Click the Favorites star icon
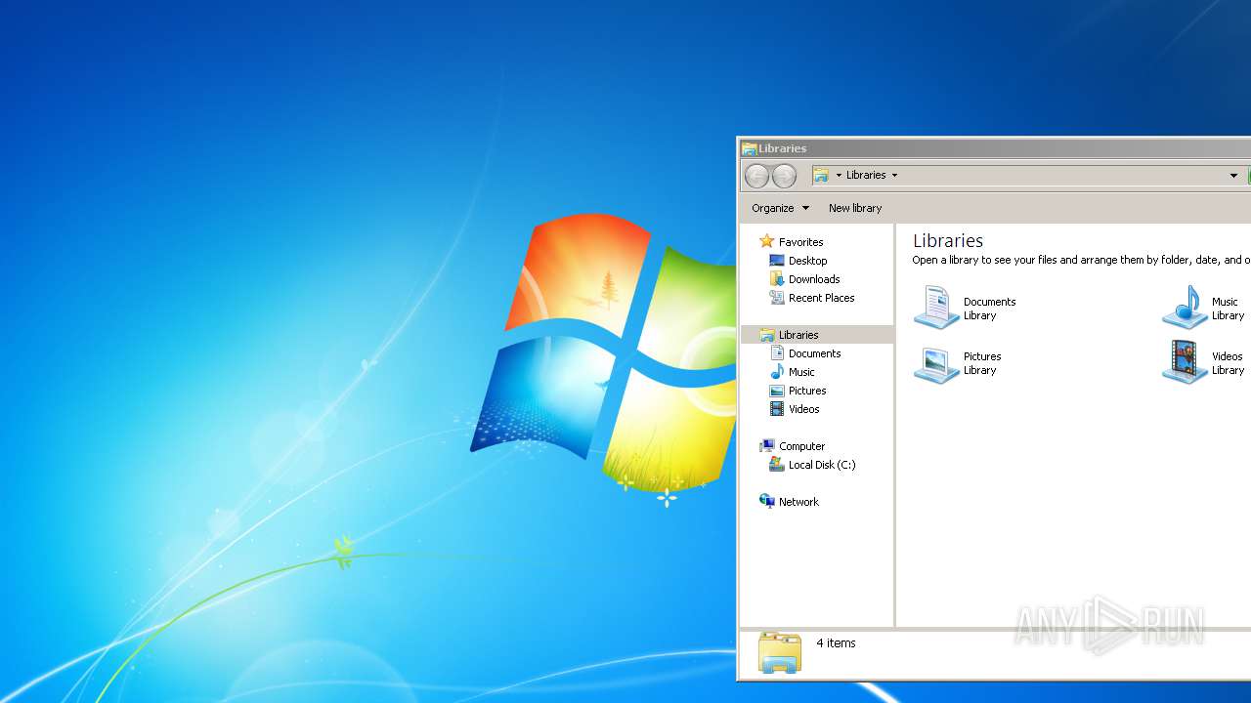 767,241
